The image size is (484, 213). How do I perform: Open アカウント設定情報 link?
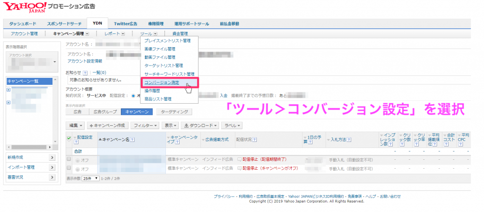85,61
